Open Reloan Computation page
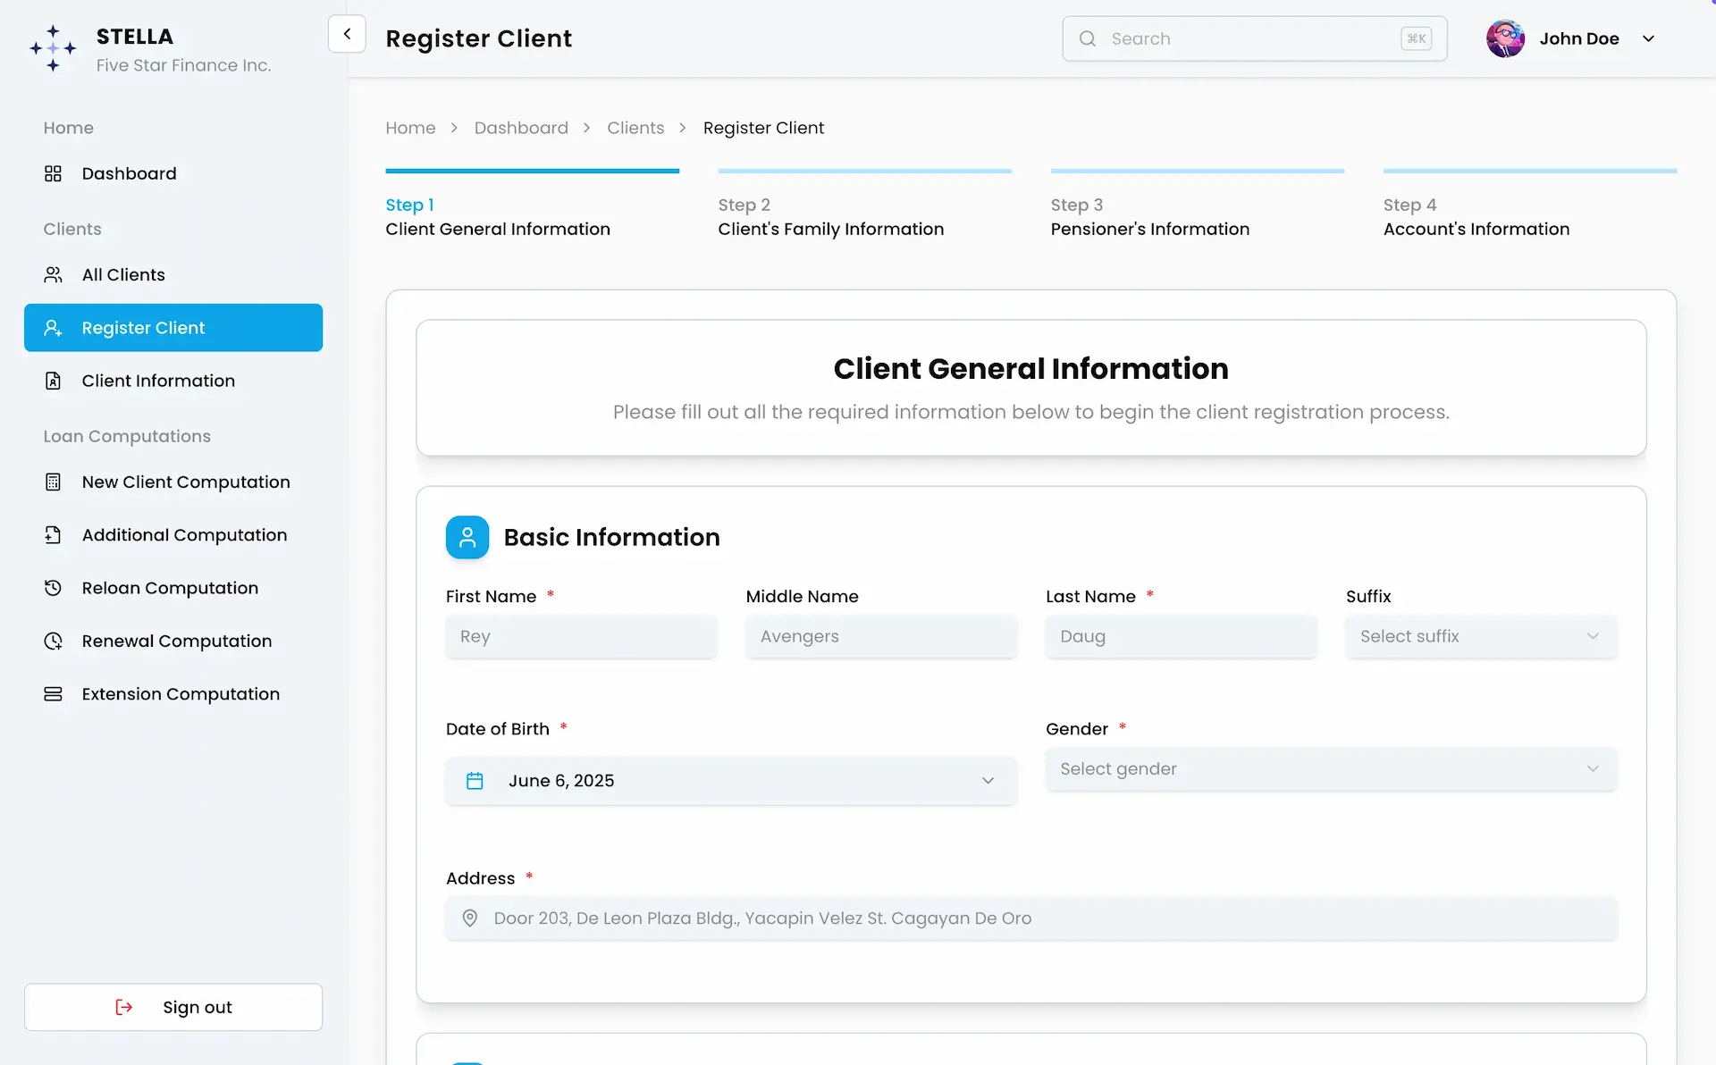Viewport: 1716px width, 1065px height. (x=173, y=588)
